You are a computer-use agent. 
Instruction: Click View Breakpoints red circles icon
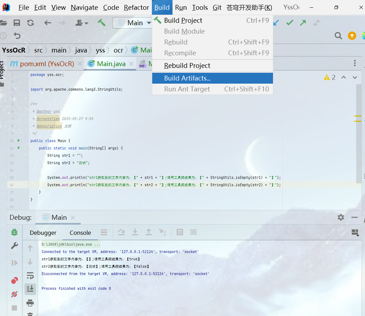pyautogui.click(x=14, y=280)
